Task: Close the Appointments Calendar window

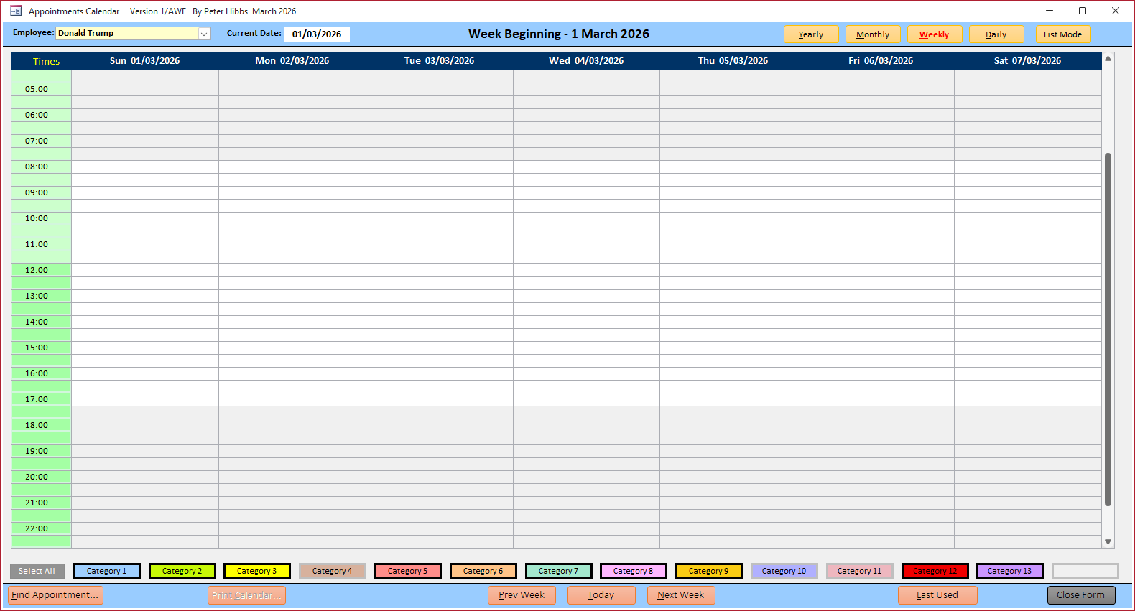Action: pyautogui.click(x=1116, y=11)
